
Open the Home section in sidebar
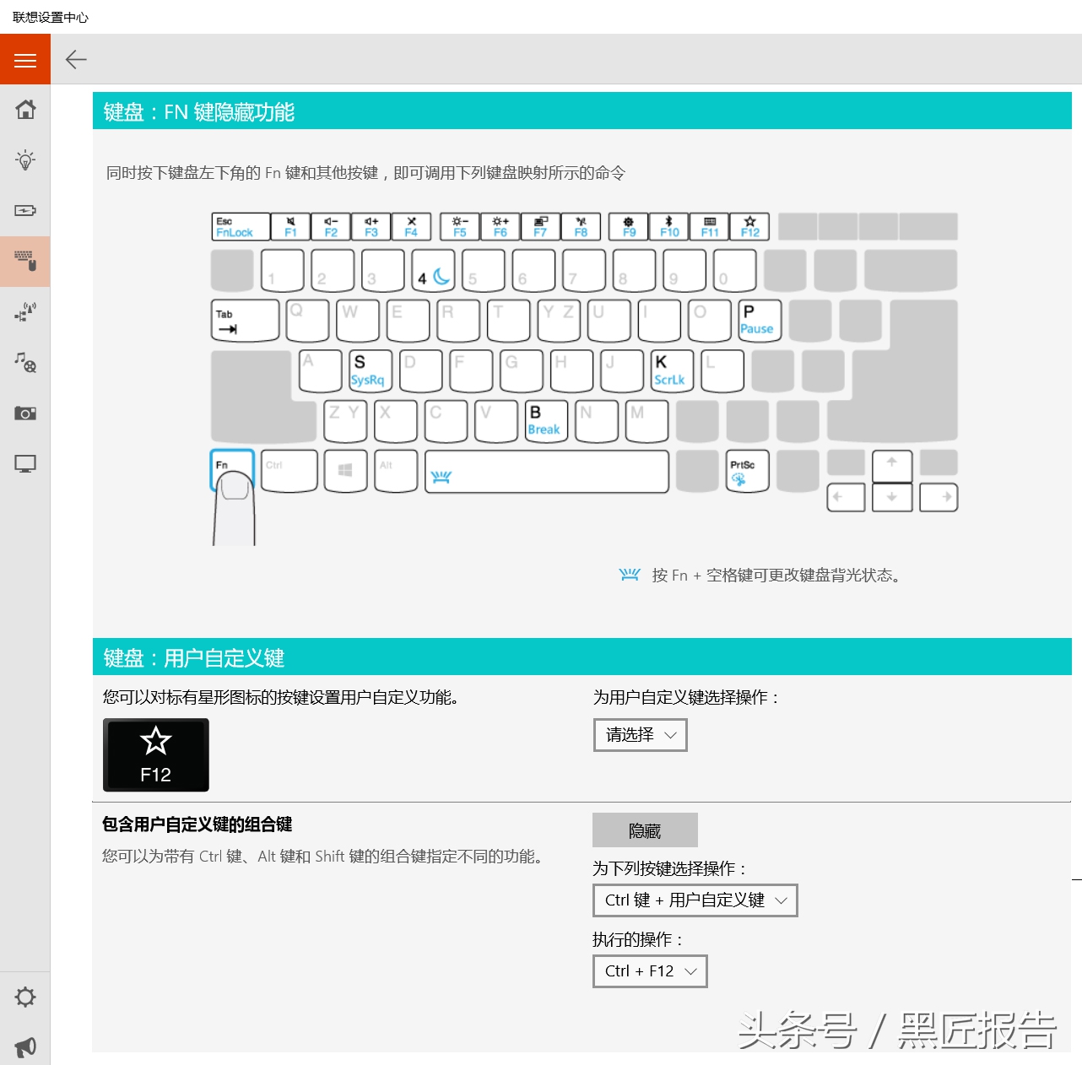click(25, 110)
